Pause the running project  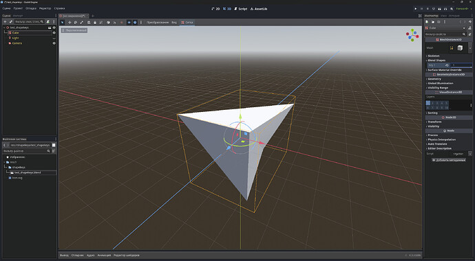coord(421,9)
